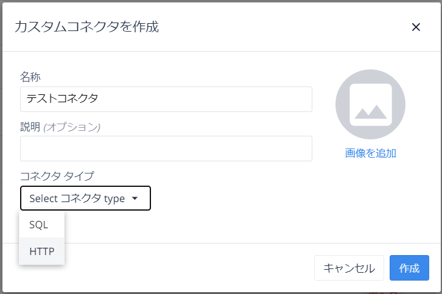Image resolution: width=442 pixels, height=294 pixels.
Task: Click the 名称 field label
Action: click(30, 77)
